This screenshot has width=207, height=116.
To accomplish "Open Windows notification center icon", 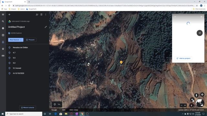I will [203, 114].
